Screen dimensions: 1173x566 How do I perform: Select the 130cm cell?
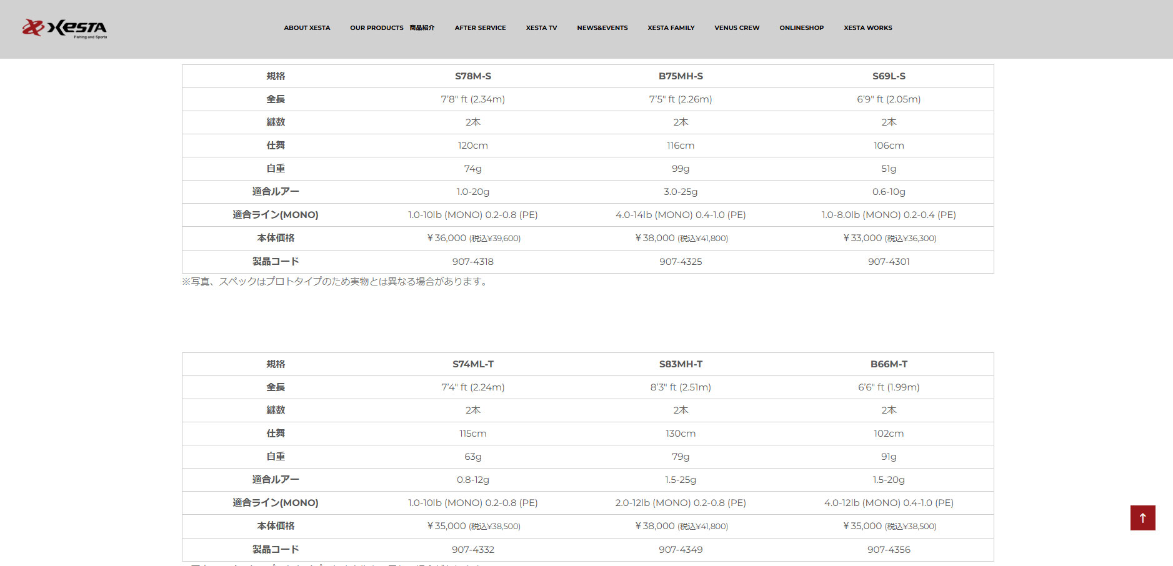pos(681,434)
